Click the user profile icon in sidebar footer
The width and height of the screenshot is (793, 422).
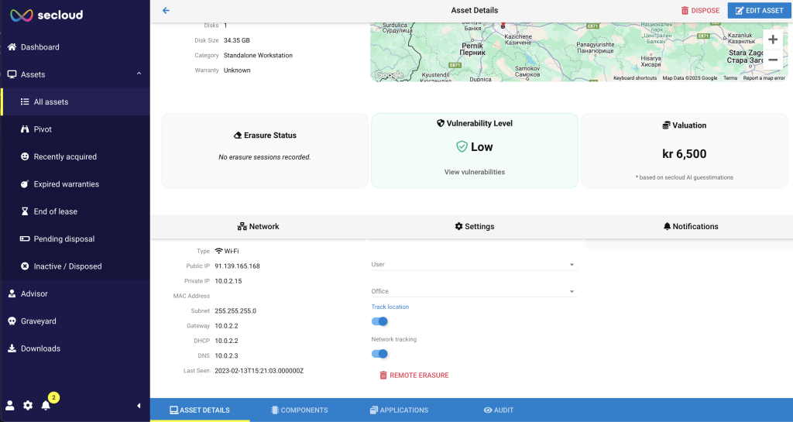(10, 405)
